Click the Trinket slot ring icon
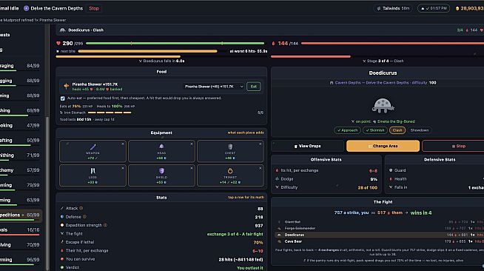 [x=230, y=171]
